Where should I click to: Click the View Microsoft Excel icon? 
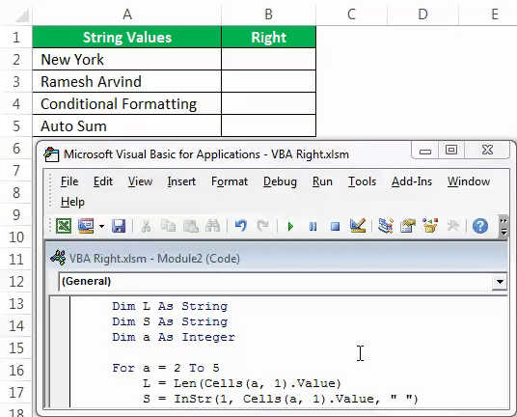click(x=64, y=226)
